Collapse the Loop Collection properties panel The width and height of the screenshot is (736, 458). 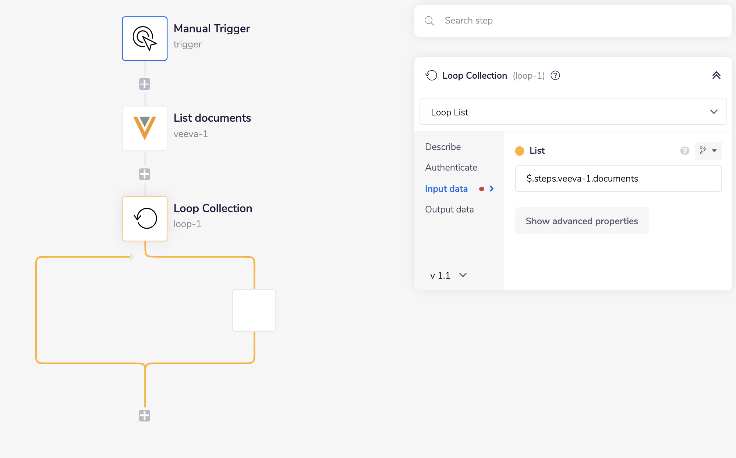click(x=716, y=76)
